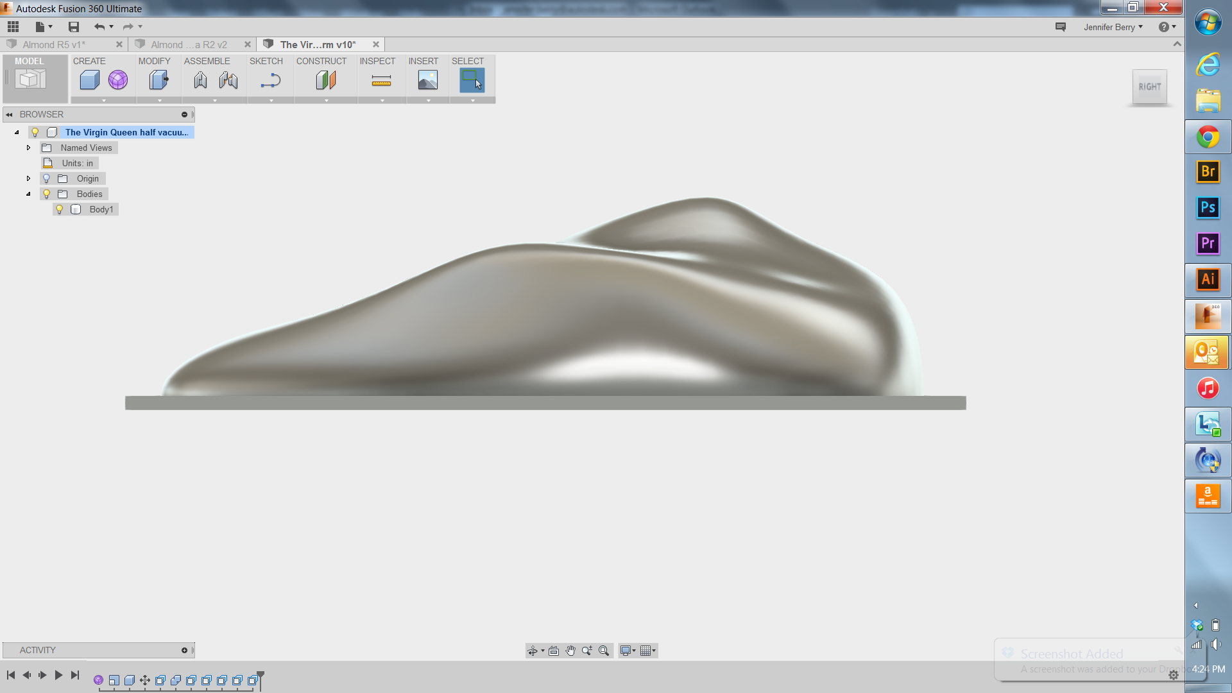
Task: Collapse the root component tree
Action: (x=17, y=132)
